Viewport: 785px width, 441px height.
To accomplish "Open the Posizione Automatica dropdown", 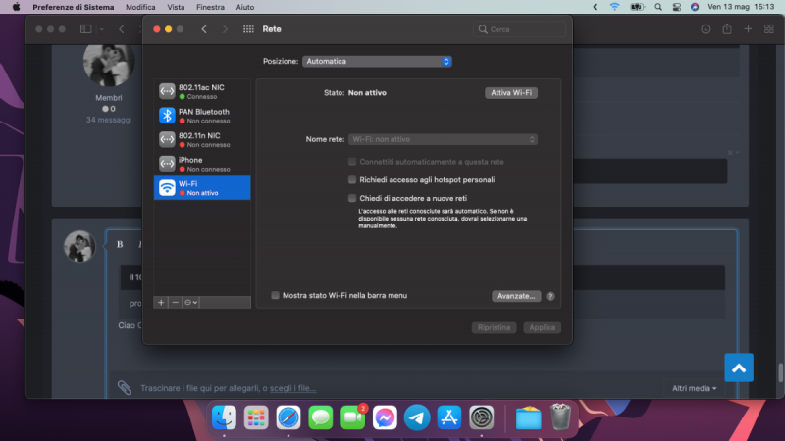I will [x=377, y=61].
